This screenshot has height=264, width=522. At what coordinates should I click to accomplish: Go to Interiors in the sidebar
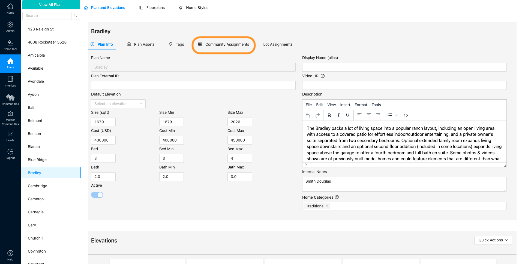coord(10,81)
